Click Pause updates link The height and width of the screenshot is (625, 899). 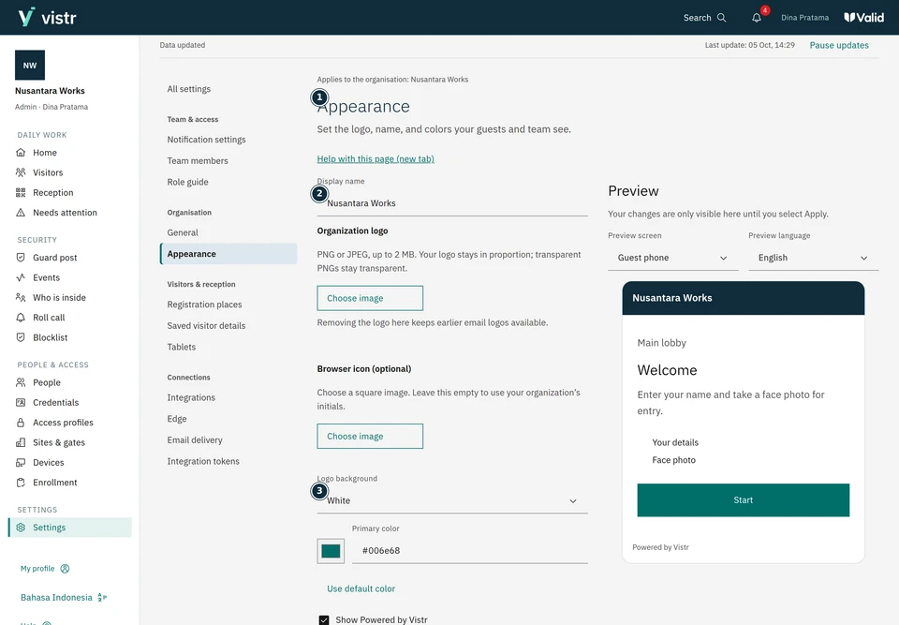coord(839,45)
